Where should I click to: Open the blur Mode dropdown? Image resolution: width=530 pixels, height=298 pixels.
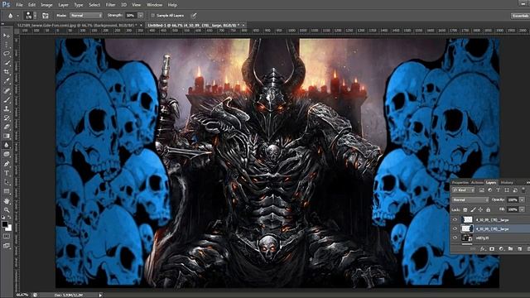(86, 16)
